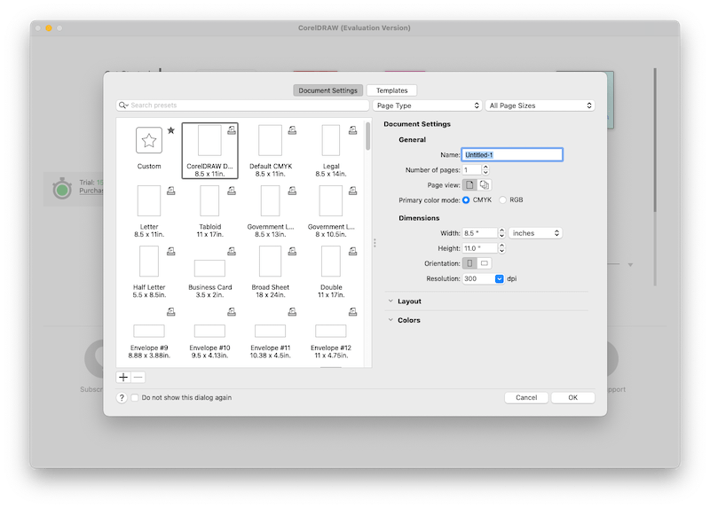Enable 'Do not show this dialog again'
Screen dimensions: 710x508
coord(135,398)
